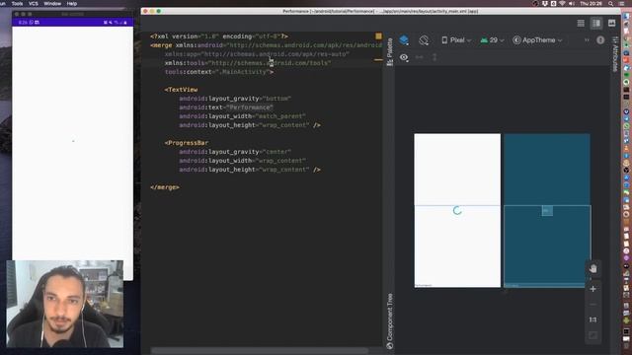This screenshot has width=632, height=355.
Task: Click the yellow warning marker in editor gutter
Action: tap(378, 36)
